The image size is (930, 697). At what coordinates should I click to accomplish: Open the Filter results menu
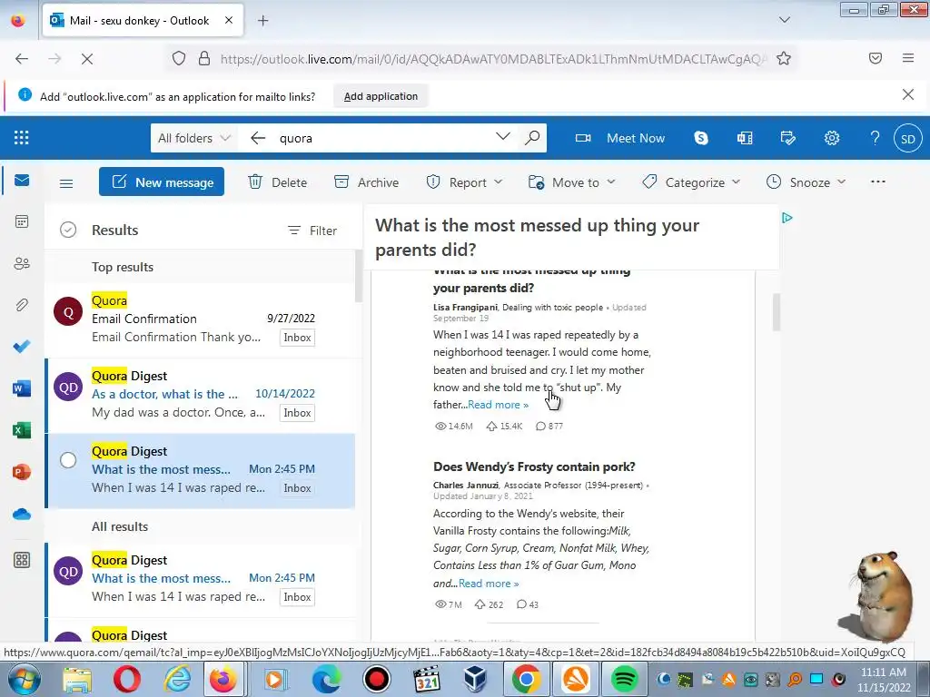click(x=312, y=231)
